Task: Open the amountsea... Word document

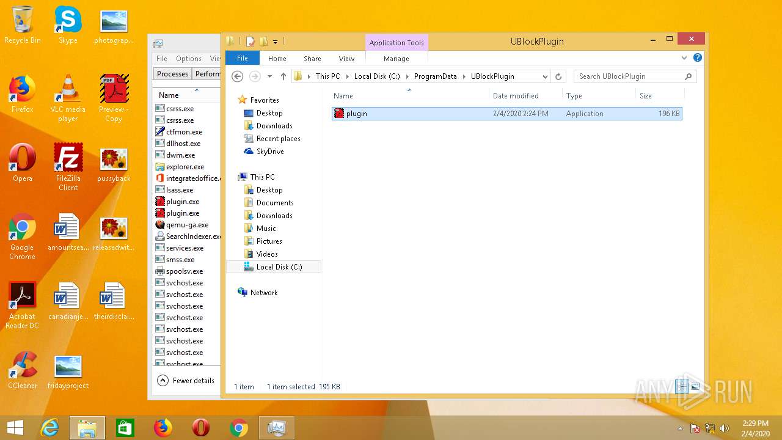Action: pos(68,232)
